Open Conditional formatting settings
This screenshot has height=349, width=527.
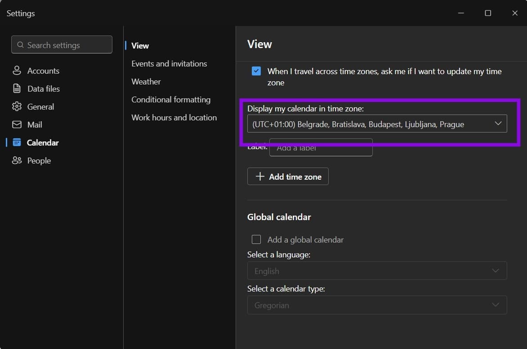point(171,100)
